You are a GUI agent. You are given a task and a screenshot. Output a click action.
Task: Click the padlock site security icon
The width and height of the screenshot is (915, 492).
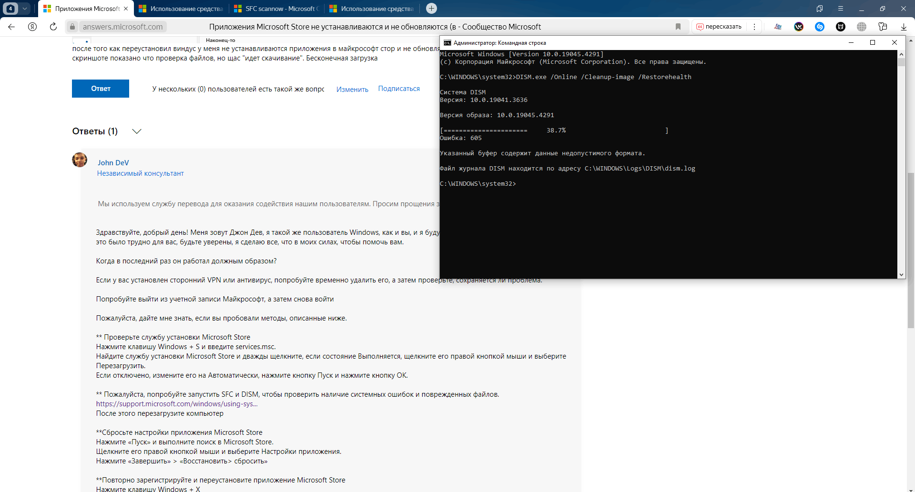click(x=72, y=27)
